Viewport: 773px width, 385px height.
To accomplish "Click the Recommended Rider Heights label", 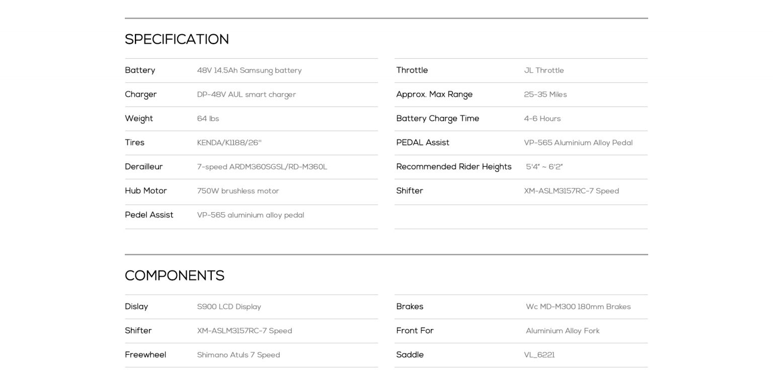I will pyautogui.click(x=453, y=167).
